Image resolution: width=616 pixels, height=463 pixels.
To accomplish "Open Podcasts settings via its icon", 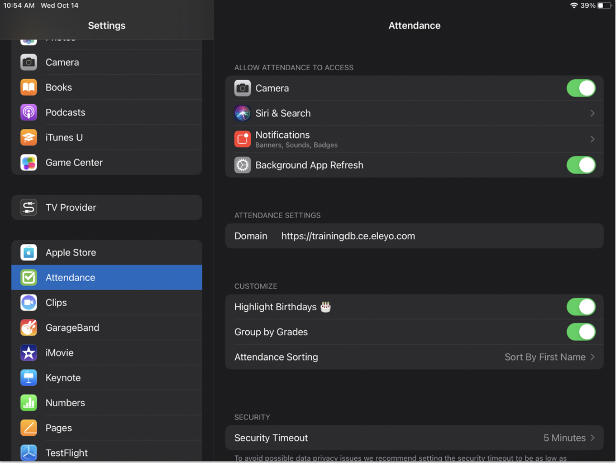I will (x=28, y=112).
